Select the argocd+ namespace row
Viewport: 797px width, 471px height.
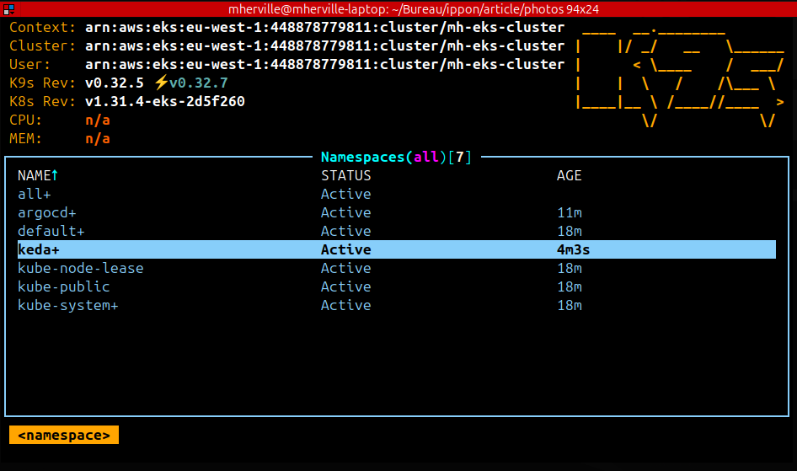click(x=47, y=212)
